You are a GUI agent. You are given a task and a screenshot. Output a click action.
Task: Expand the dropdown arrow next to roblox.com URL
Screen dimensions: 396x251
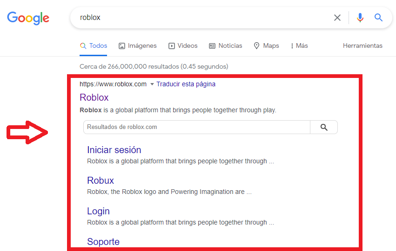(152, 84)
